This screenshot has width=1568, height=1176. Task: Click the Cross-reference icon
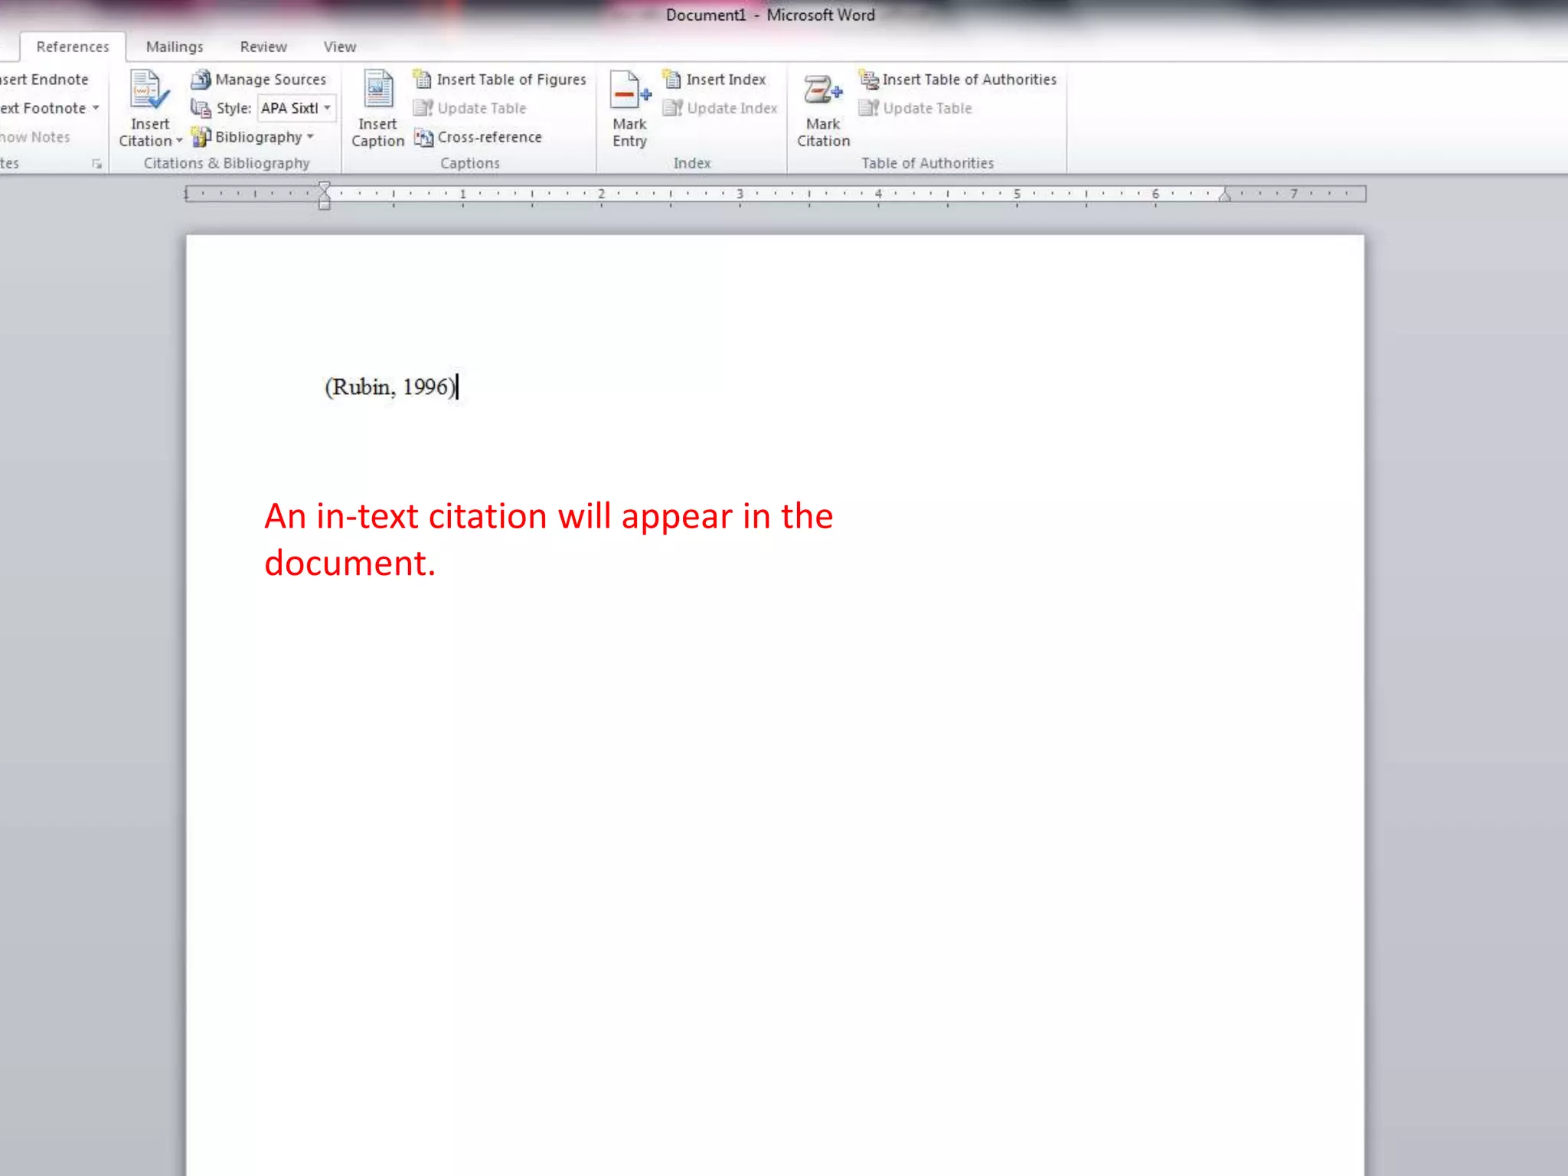[x=423, y=137]
